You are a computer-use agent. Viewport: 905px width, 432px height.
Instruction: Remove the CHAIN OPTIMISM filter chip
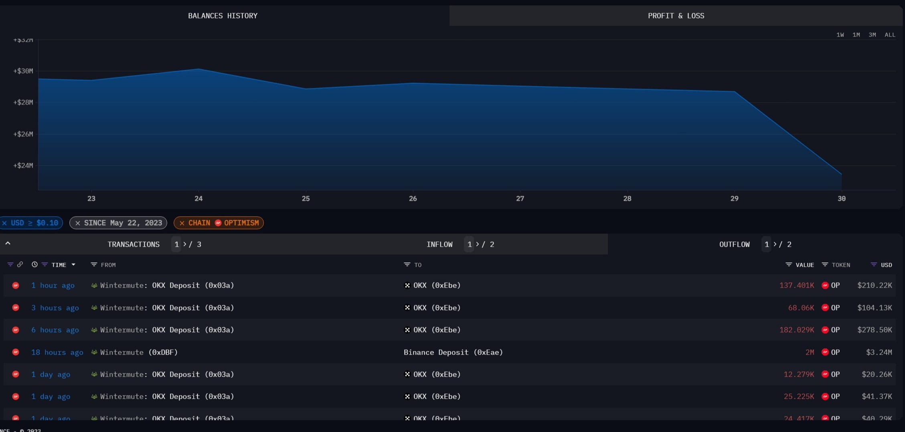coord(182,223)
